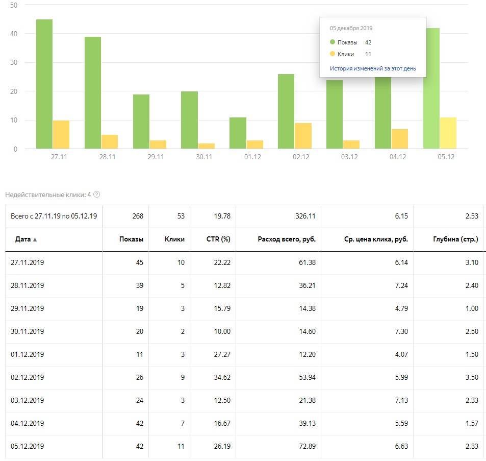This screenshot has width=486, height=461.
Task: Sort table by Показы column
Action: pos(131,239)
